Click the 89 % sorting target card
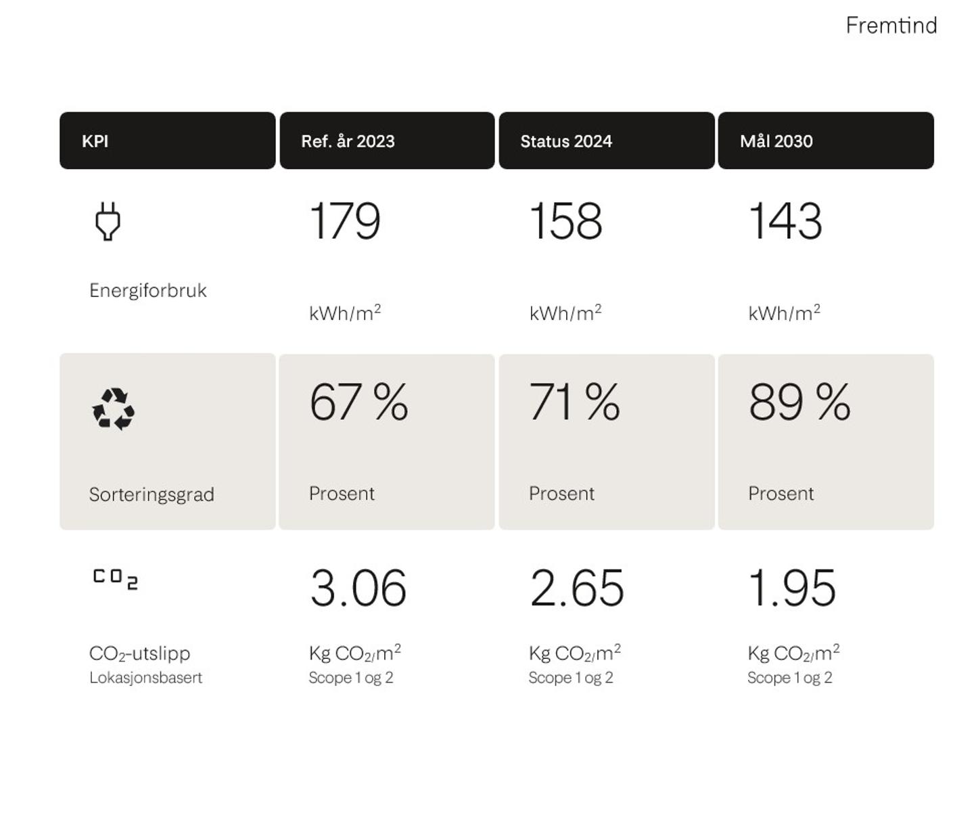 pyautogui.click(x=825, y=441)
